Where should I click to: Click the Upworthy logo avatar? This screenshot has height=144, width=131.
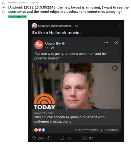[x=39, y=45]
